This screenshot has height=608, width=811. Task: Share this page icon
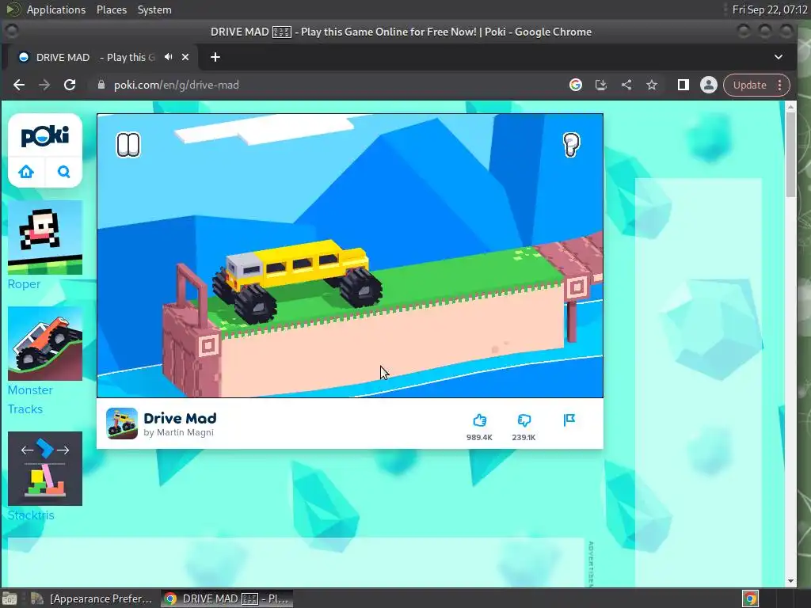[x=626, y=85]
